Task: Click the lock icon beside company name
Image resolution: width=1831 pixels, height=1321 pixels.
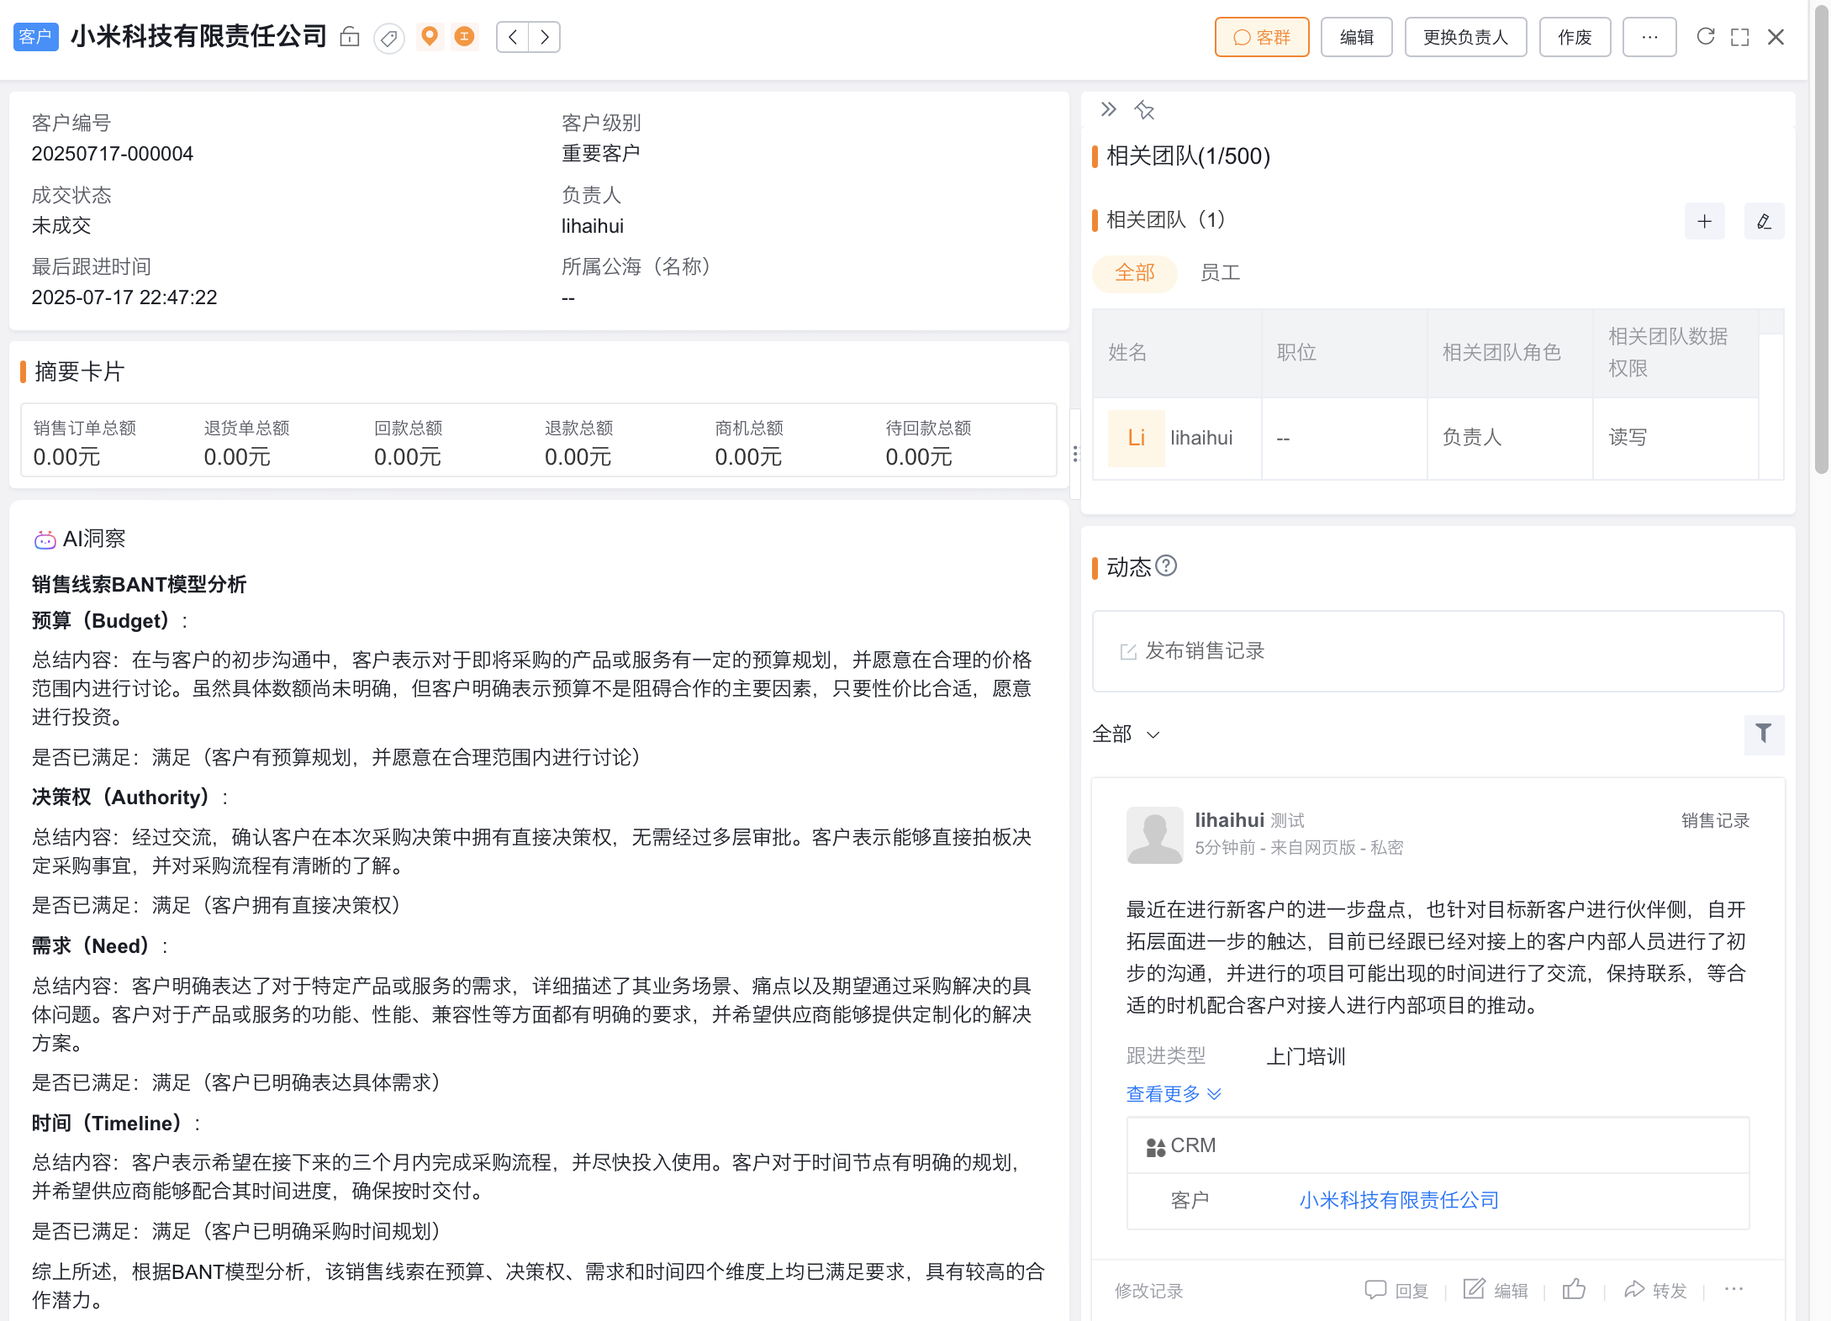Action: click(350, 37)
